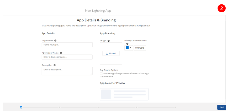227x112 pixels.
Task: Open the Description info icon
Action: click(x=55, y=65)
